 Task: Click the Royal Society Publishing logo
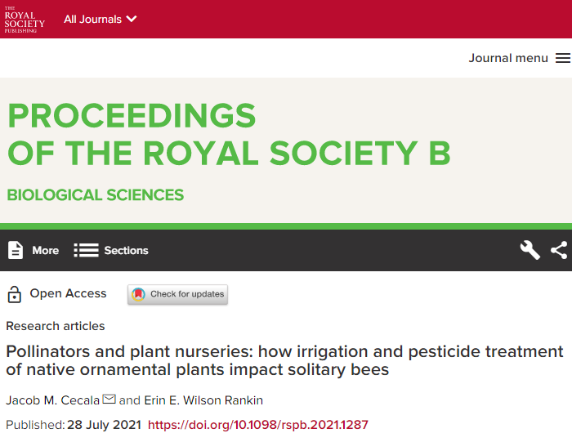click(25, 19)
